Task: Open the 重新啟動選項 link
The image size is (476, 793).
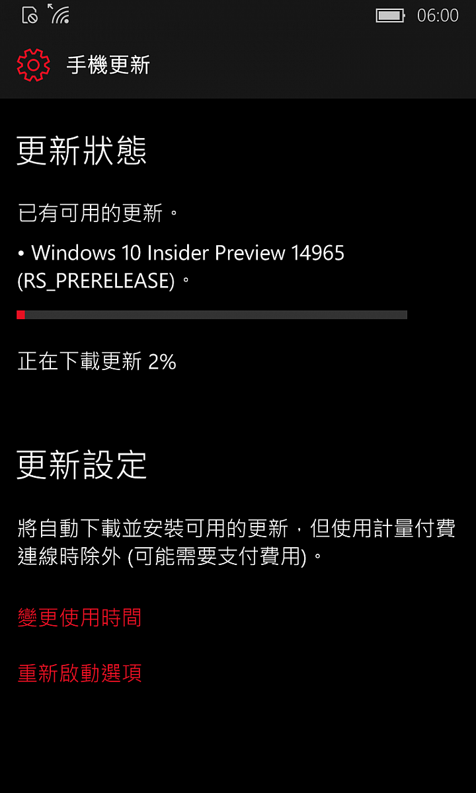Action: point(79,673)
